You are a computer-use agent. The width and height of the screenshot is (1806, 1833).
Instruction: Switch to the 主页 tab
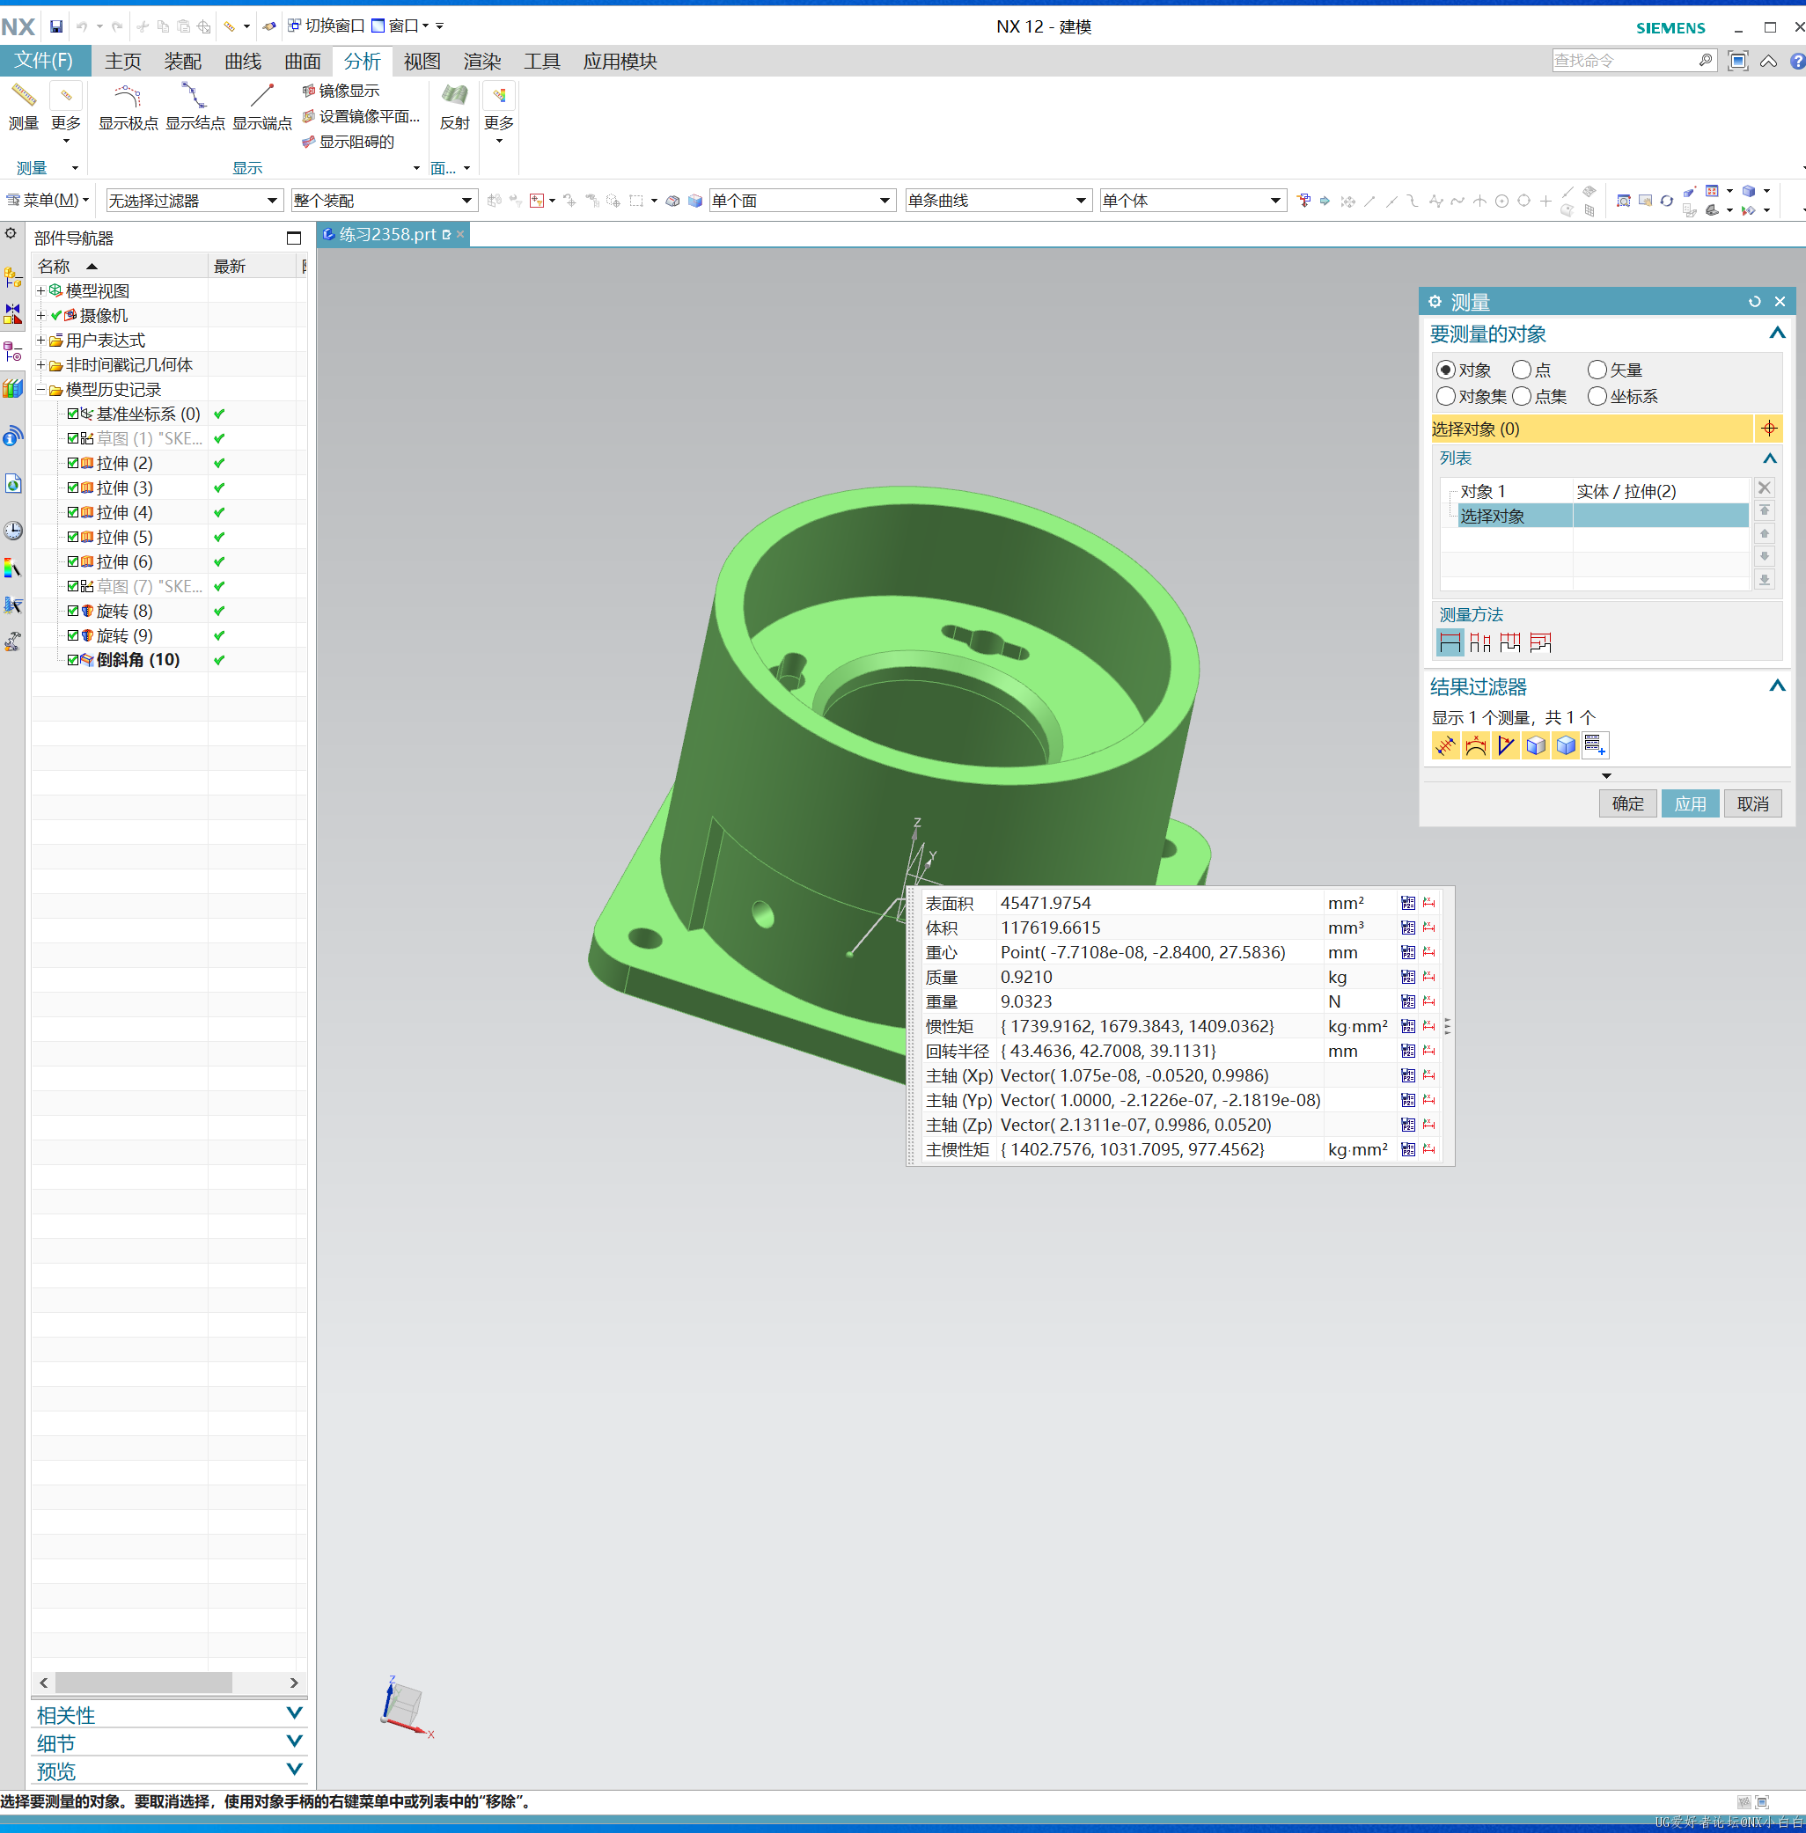coord(122,62)
